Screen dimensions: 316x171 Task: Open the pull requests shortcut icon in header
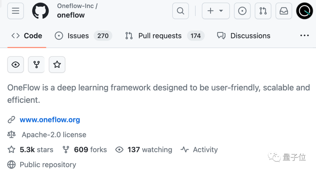(x=263, y=11)
